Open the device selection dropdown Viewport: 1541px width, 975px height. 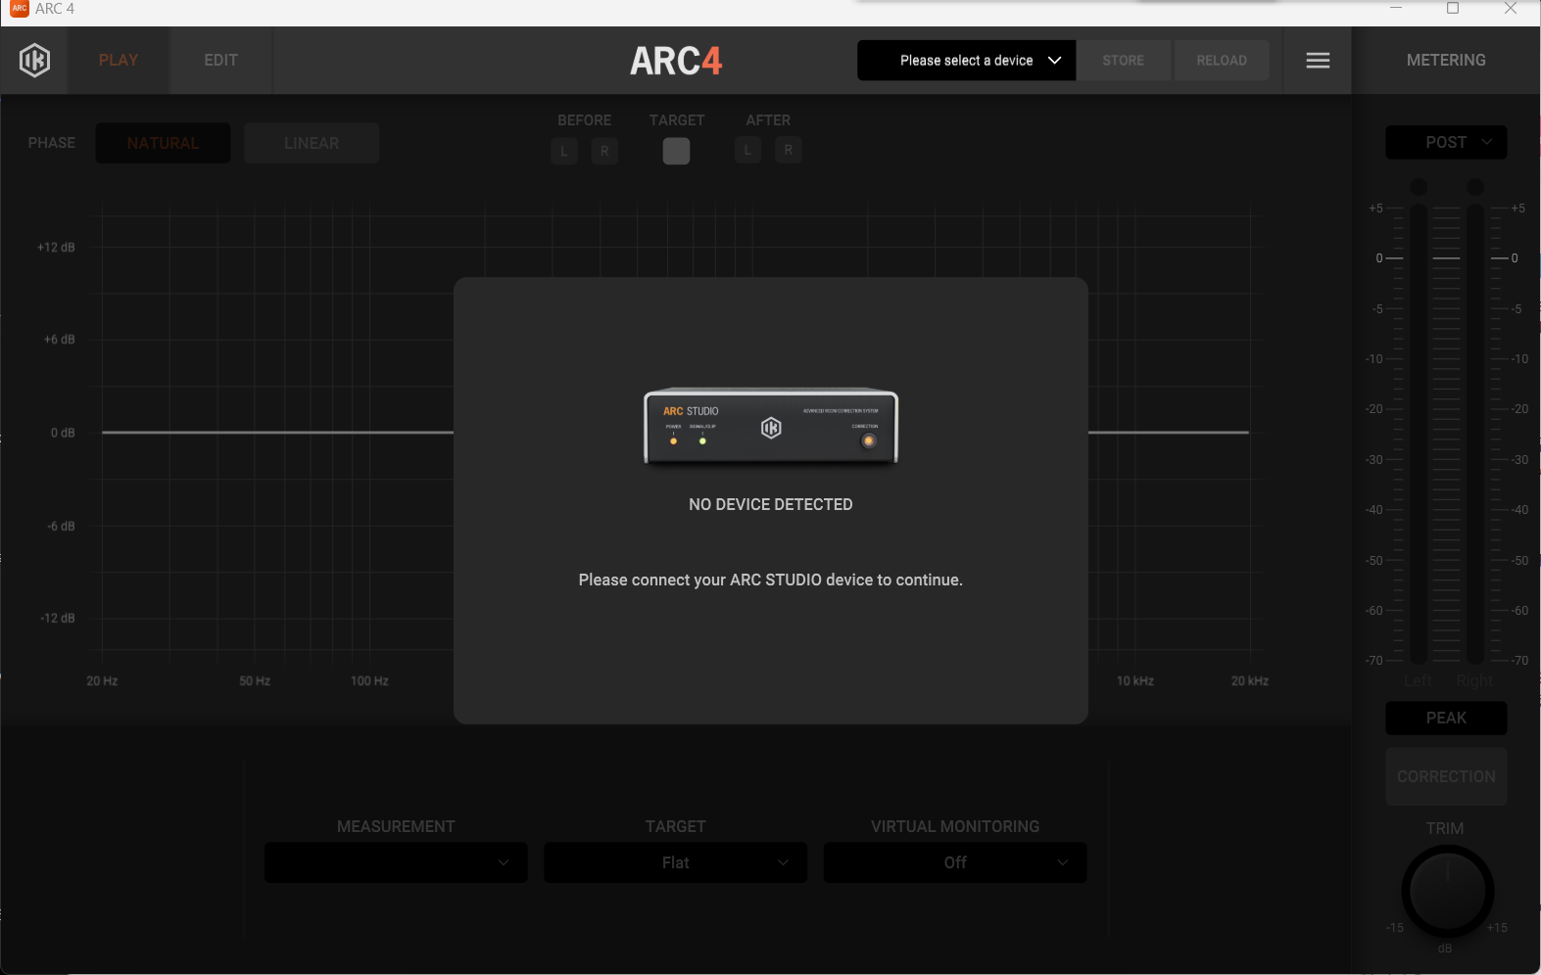[966, 61]
